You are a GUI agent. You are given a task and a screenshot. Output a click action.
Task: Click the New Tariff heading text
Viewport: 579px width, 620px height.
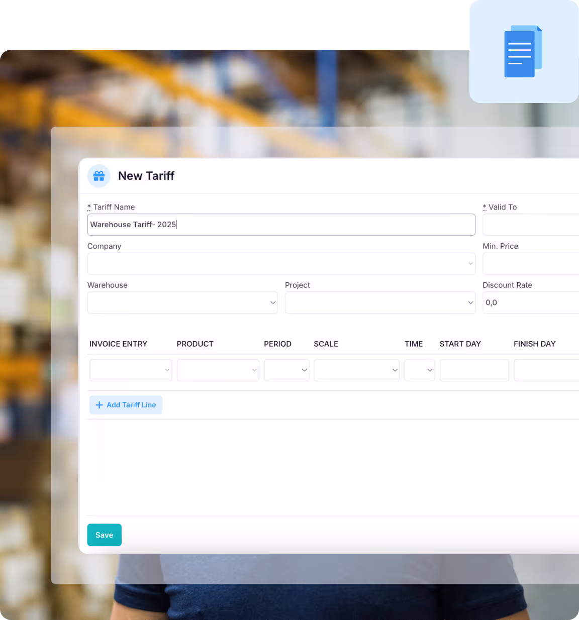point(146,176)
